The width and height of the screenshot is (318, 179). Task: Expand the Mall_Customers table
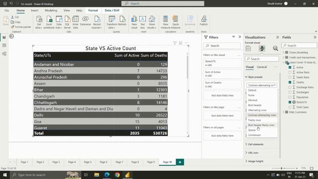284,112
